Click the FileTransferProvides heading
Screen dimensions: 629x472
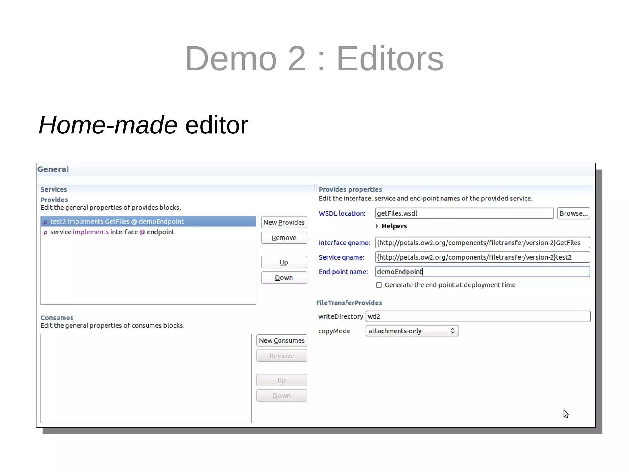[x=349, y=303]
